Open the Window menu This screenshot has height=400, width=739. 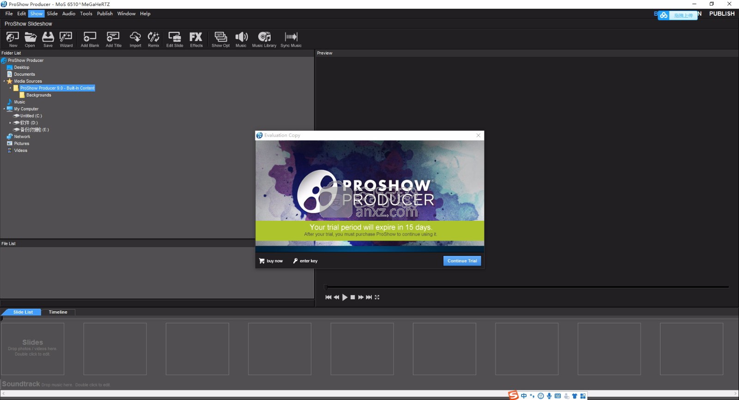[x=126, y=13]
